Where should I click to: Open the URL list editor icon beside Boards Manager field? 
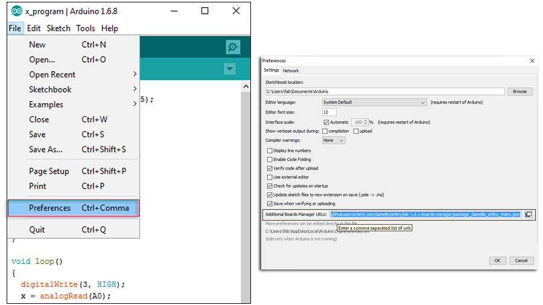coord(529,215)
